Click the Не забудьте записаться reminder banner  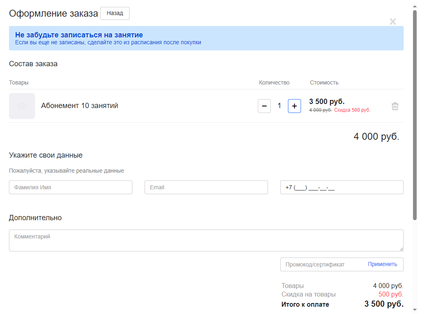click(206, 38)
